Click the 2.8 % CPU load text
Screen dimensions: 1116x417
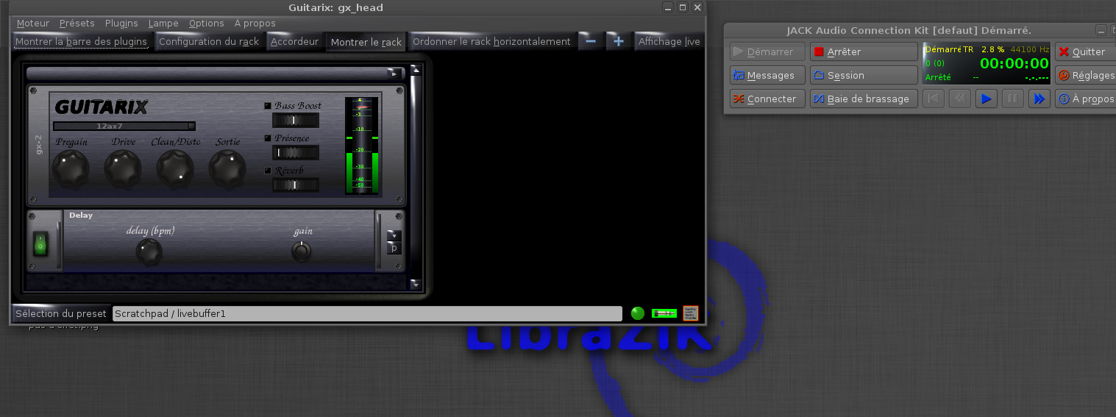pos(992,49)
